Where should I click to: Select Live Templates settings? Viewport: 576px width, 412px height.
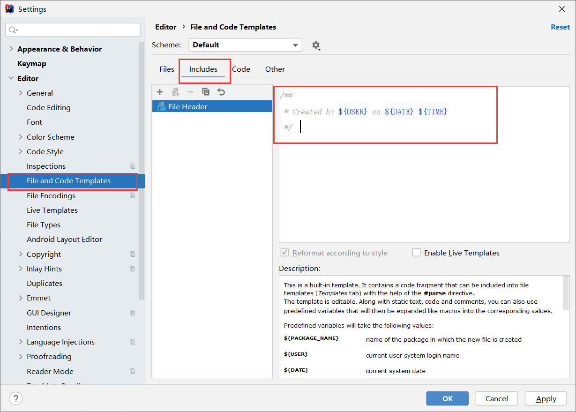point(52,210)
